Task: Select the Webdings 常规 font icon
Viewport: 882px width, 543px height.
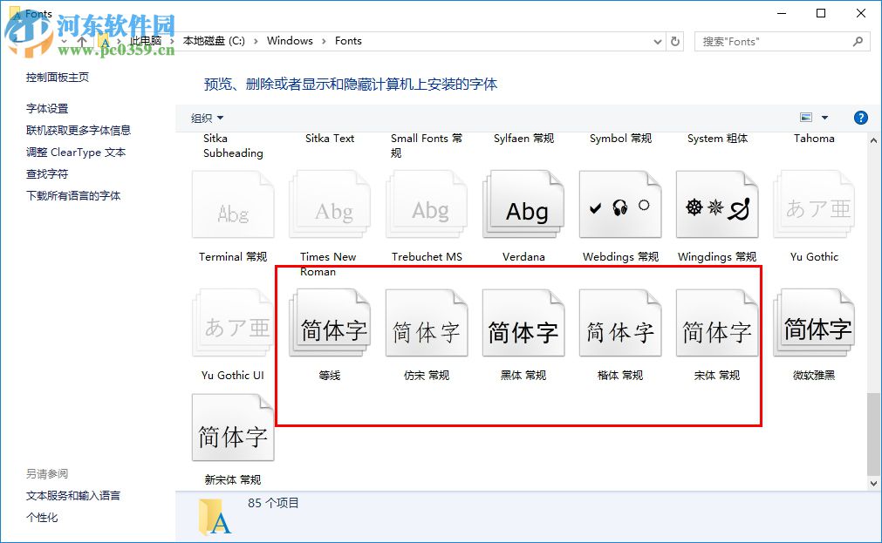Action: (x=619, y=204)
